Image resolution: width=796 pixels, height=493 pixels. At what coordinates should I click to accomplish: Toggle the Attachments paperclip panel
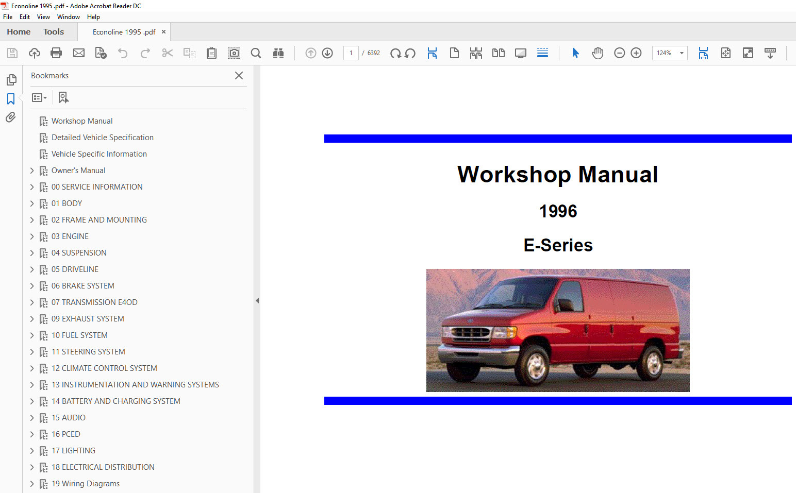pyautogui.click(x=11, y=117)
